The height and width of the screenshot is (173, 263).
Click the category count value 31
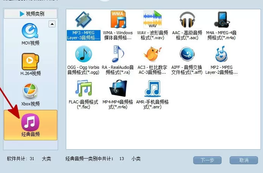(x=32, y=159)
